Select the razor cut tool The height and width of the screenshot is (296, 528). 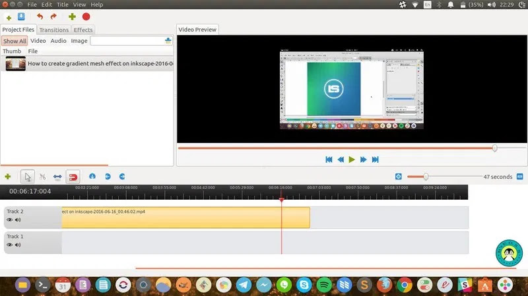pyautogui.click(x=42, y=177)
